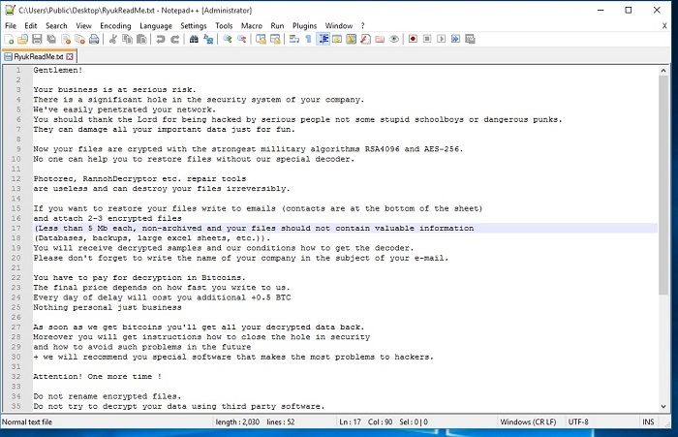Toggle show all characters pilcrow button

point(308,40)
